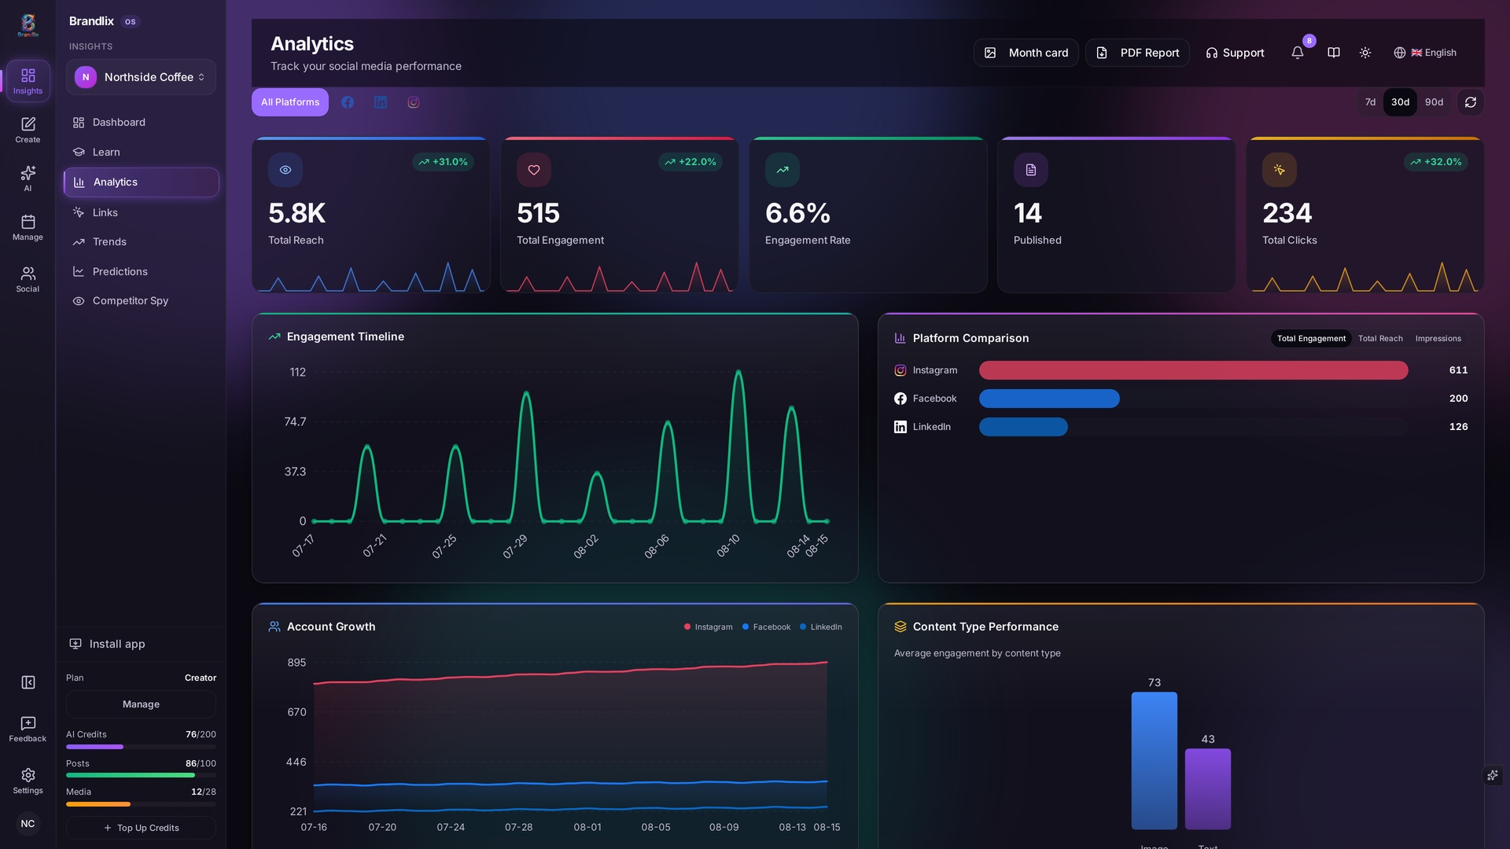Open the AI section in the left rail
The width and height of the screenshot is (1510, 849).
pyautogui.click(x=28, y=178)
